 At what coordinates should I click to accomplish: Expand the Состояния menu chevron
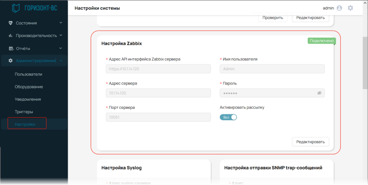pos(61,23)
